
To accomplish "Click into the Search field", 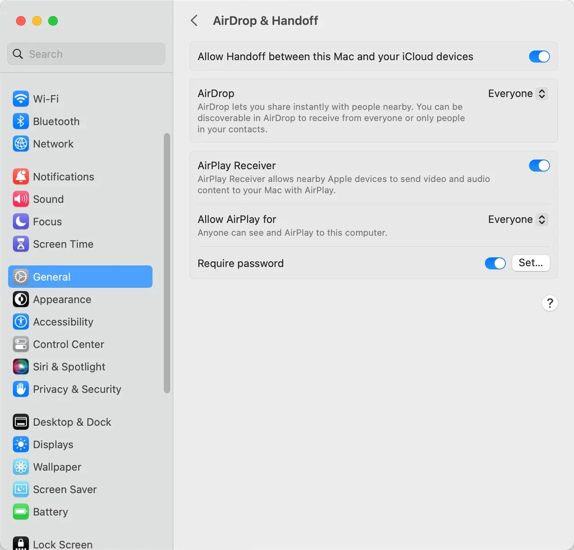I will (x=86, y=54).
